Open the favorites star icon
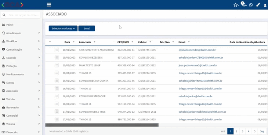This screenshot has height=135, width=268. (x=236, y=5)
